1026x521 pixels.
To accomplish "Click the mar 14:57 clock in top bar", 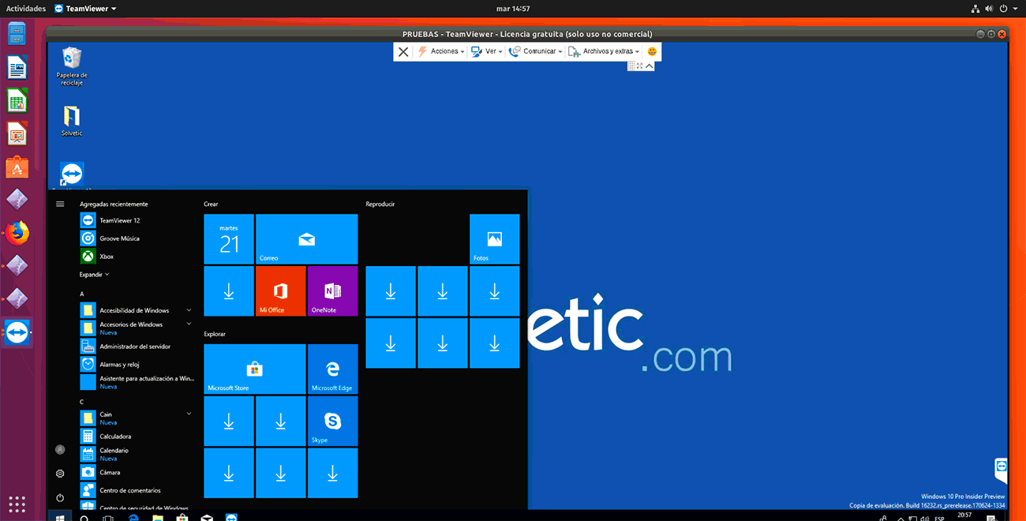I will [513, 8].
